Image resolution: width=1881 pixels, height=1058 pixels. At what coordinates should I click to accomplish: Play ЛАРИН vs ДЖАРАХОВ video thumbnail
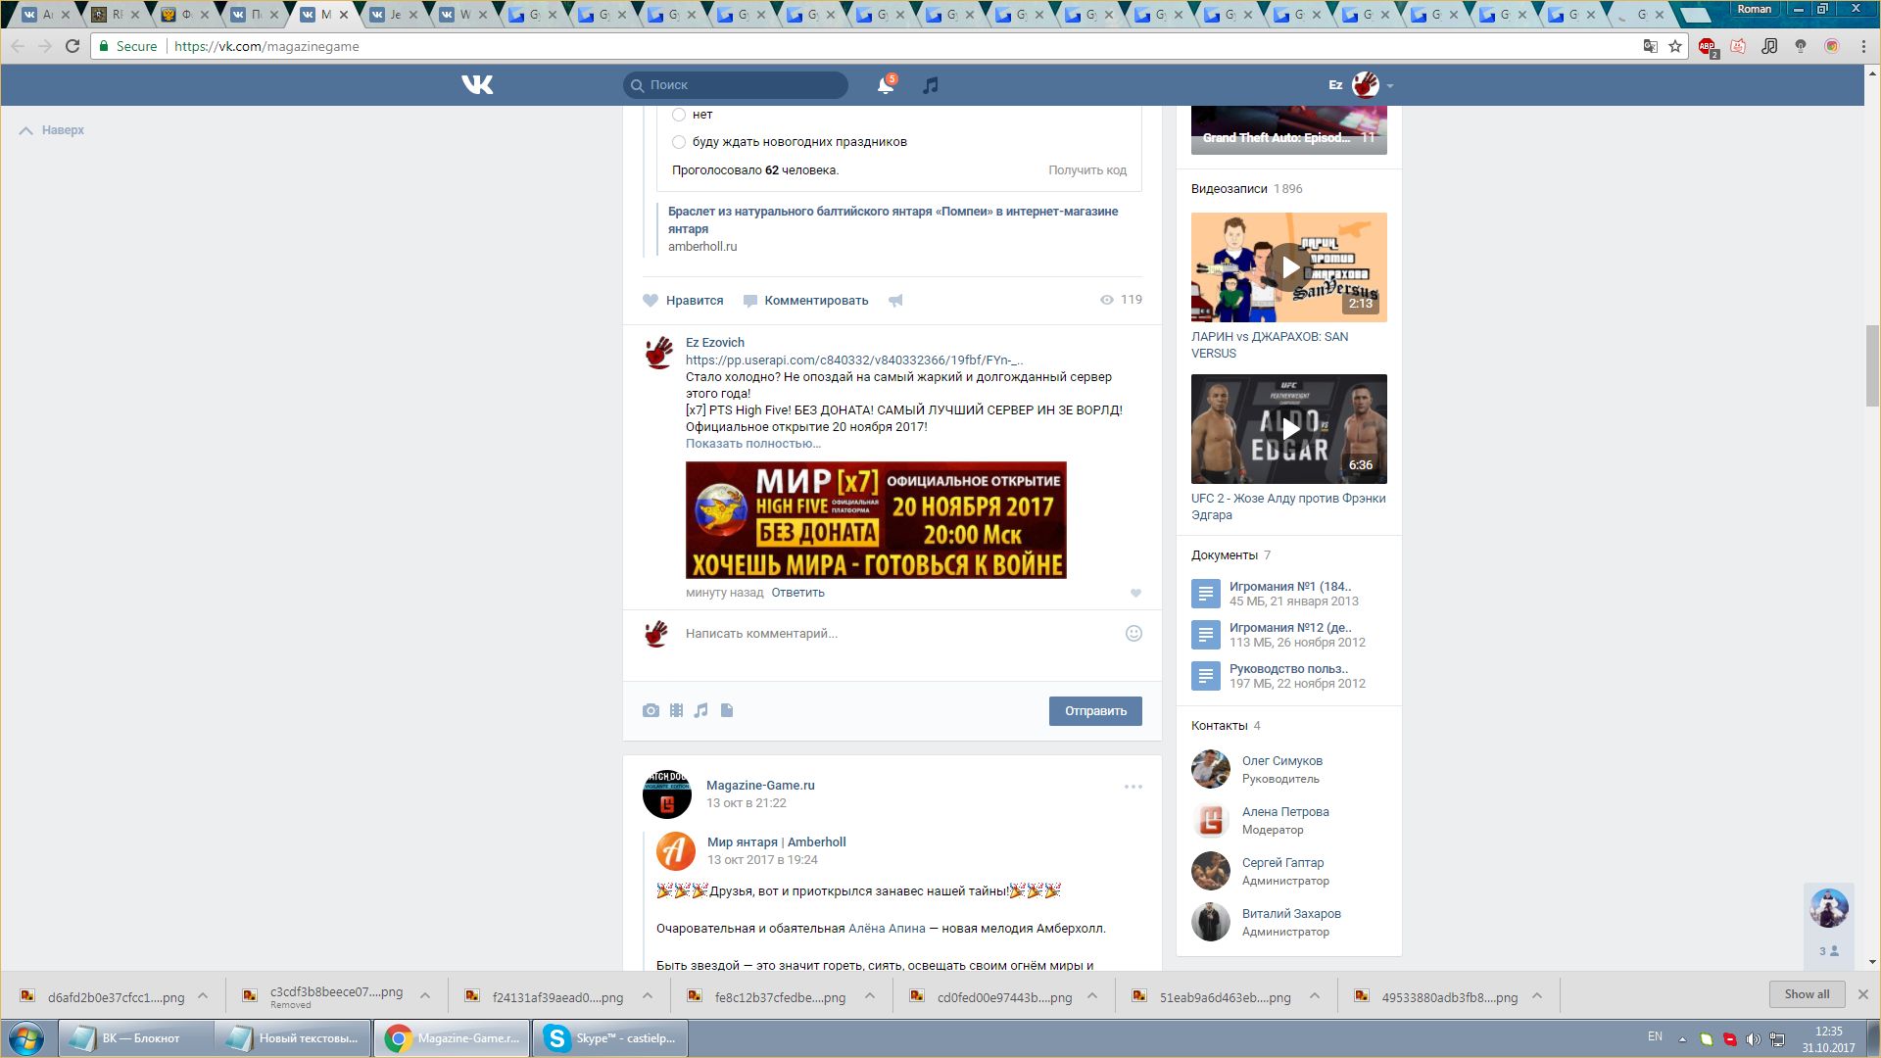point(1288,267)
